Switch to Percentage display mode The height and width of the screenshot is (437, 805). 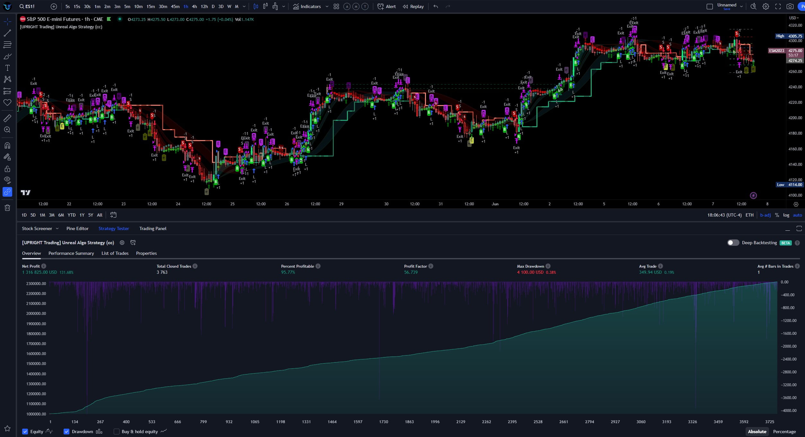784,432
